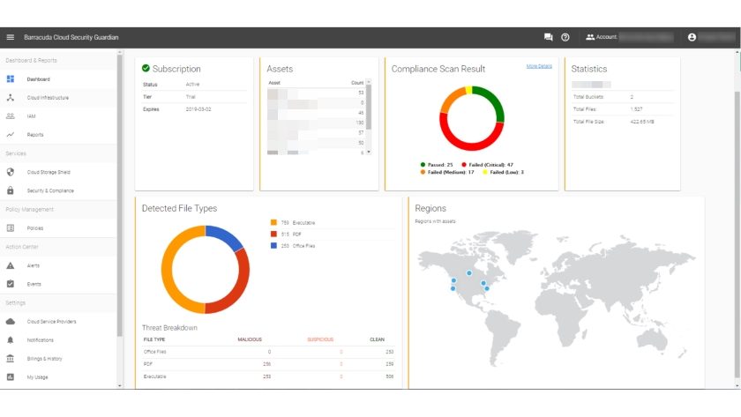Click the help question mark icon
Viewport: 741px width, 417px height.
point(565,37)
